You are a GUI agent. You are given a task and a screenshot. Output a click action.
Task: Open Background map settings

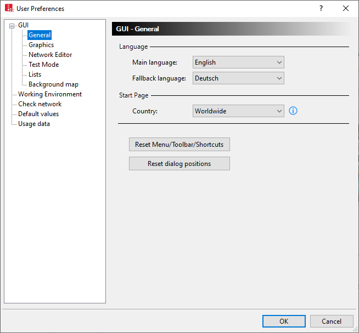point(53,84)
